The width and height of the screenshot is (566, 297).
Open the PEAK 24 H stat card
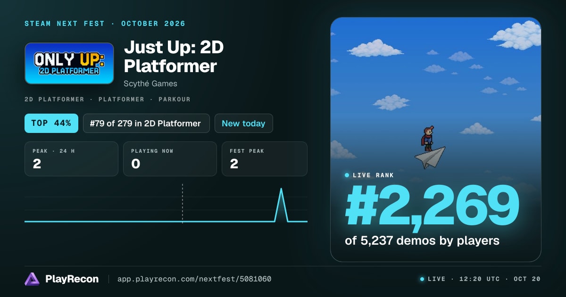click(x=71, y=159)
